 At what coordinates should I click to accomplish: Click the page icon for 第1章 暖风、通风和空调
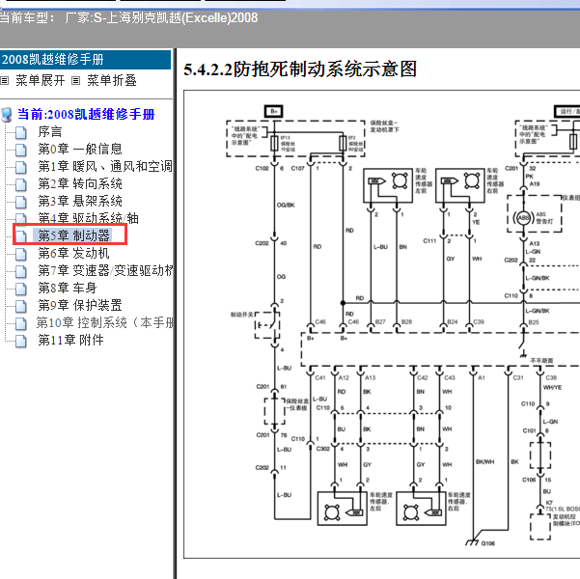click(x=20, y=167)
